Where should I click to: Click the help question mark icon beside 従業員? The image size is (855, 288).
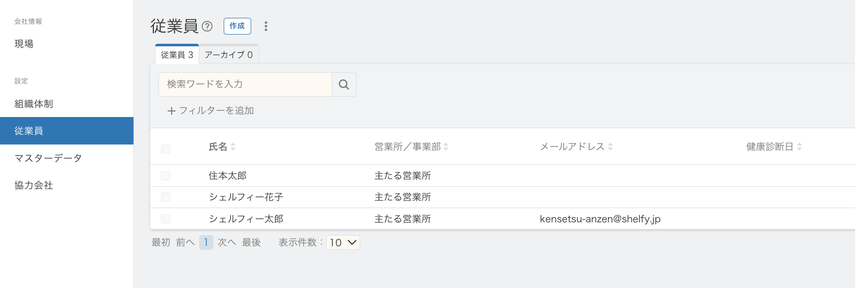click(207, 26)
